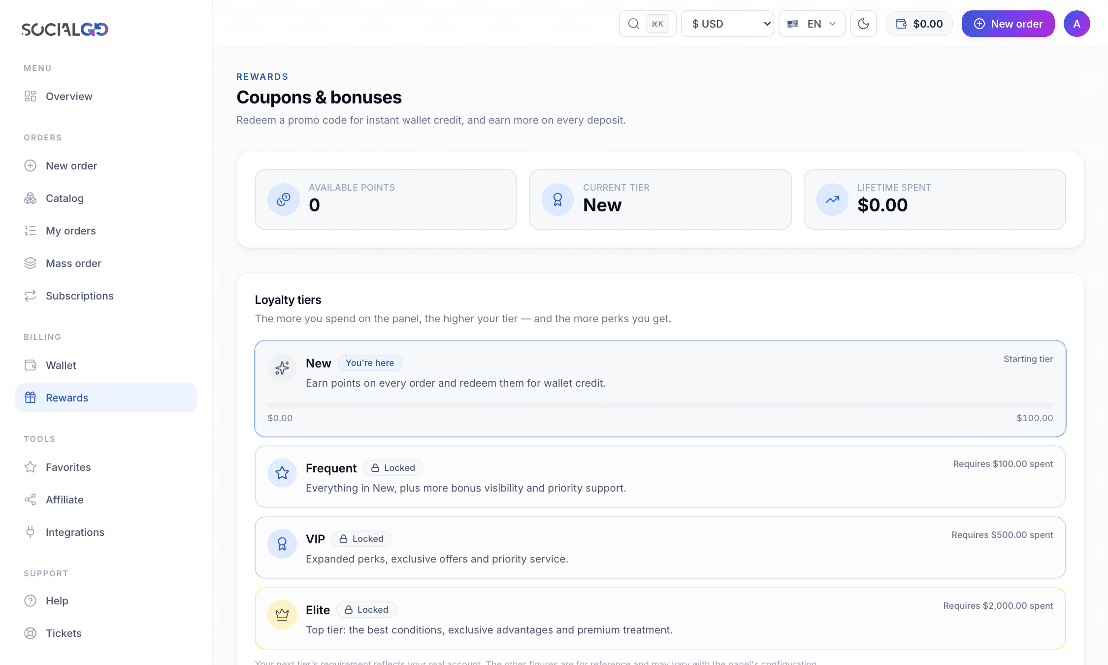Open the Favorites page
This screenshot has width=1108, height=665.
[x=106, y=467]
